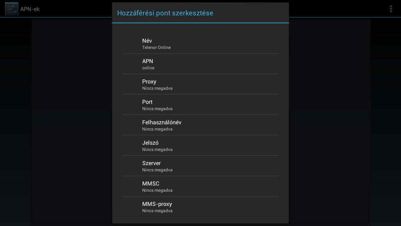
Task: Click 'Nincs megadva' under MMSC
Action: 157,191
